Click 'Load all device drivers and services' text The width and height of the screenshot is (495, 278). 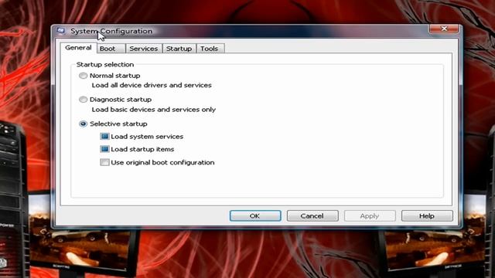click(152, 85)
